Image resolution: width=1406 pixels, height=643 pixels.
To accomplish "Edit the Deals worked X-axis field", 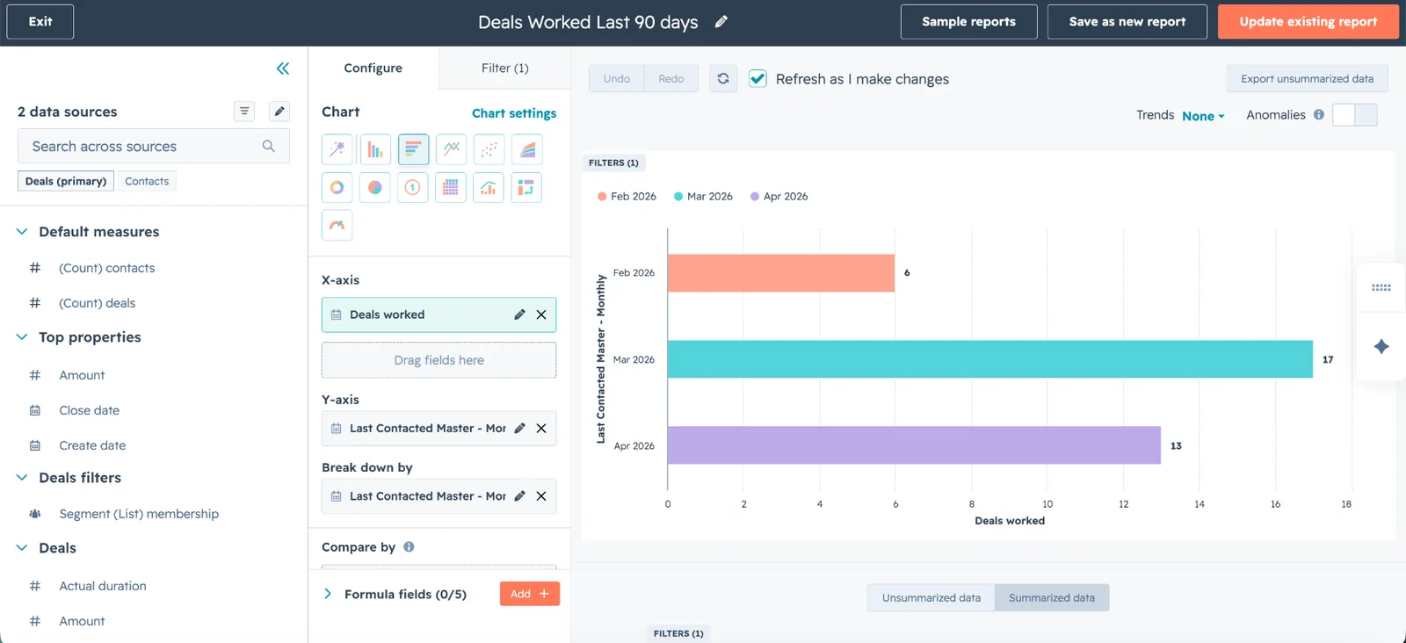I will click(x=519, y=314).
